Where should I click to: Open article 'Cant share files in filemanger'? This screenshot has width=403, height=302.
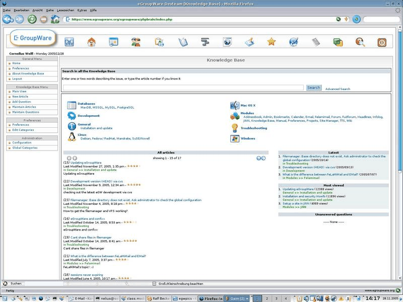91,238
